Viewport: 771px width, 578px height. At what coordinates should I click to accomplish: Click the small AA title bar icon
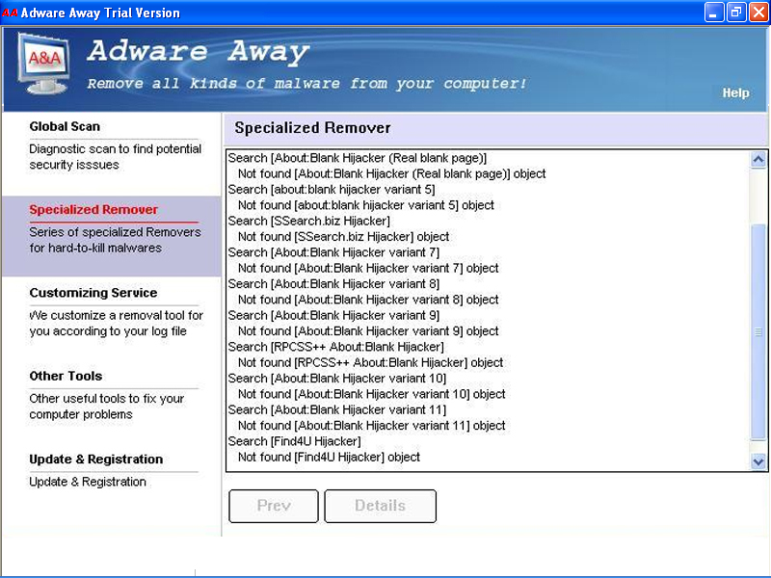coord(10,13)
